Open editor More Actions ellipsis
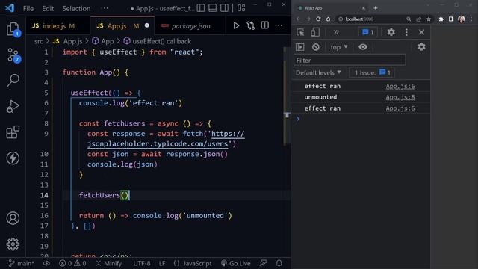 point(279,25)
